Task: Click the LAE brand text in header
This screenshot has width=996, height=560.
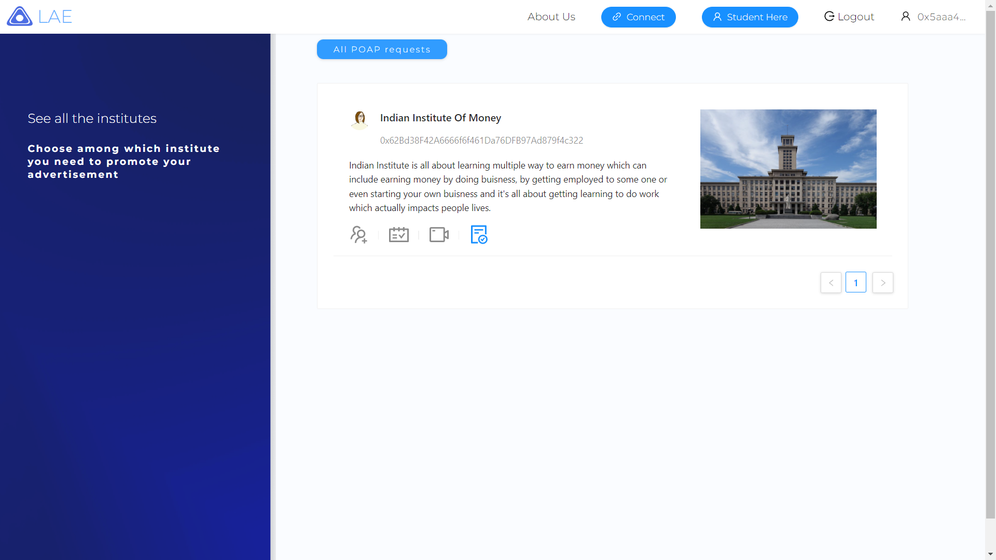Action: click(x=55, y=17)
